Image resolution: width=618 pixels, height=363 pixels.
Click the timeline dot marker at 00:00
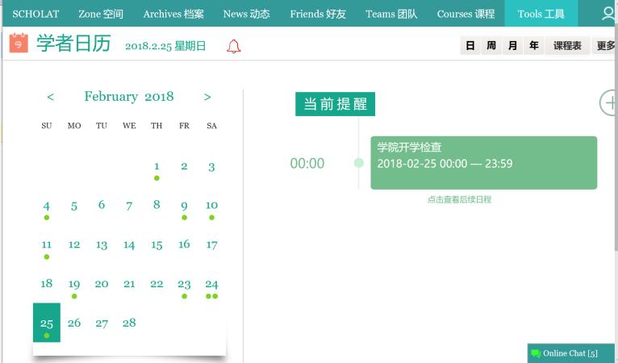359,163
